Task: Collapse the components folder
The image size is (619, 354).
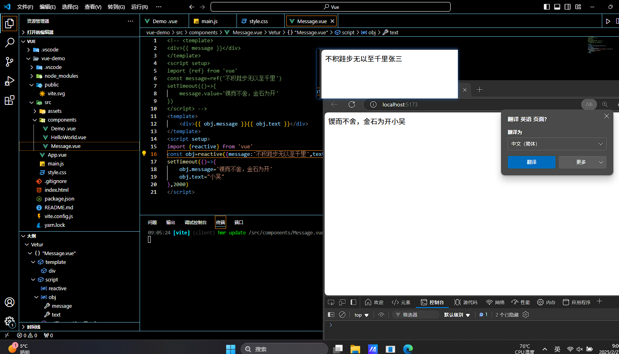Action: (79, 120)
